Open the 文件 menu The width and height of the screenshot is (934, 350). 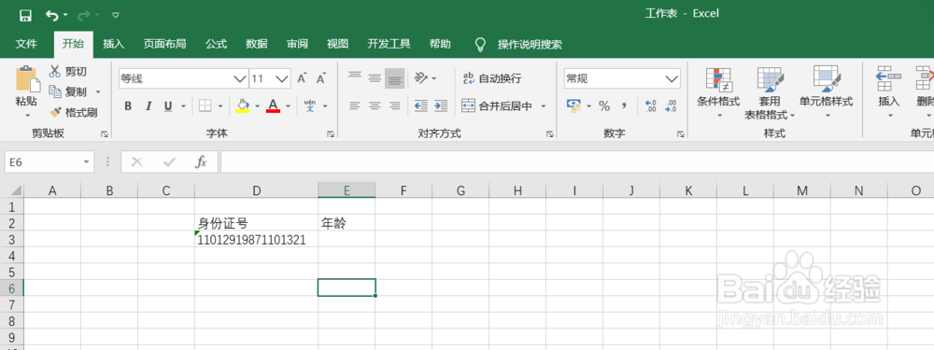26,44
